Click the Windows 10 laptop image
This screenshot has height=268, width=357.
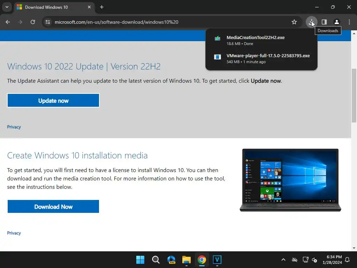tap(290, 180)
